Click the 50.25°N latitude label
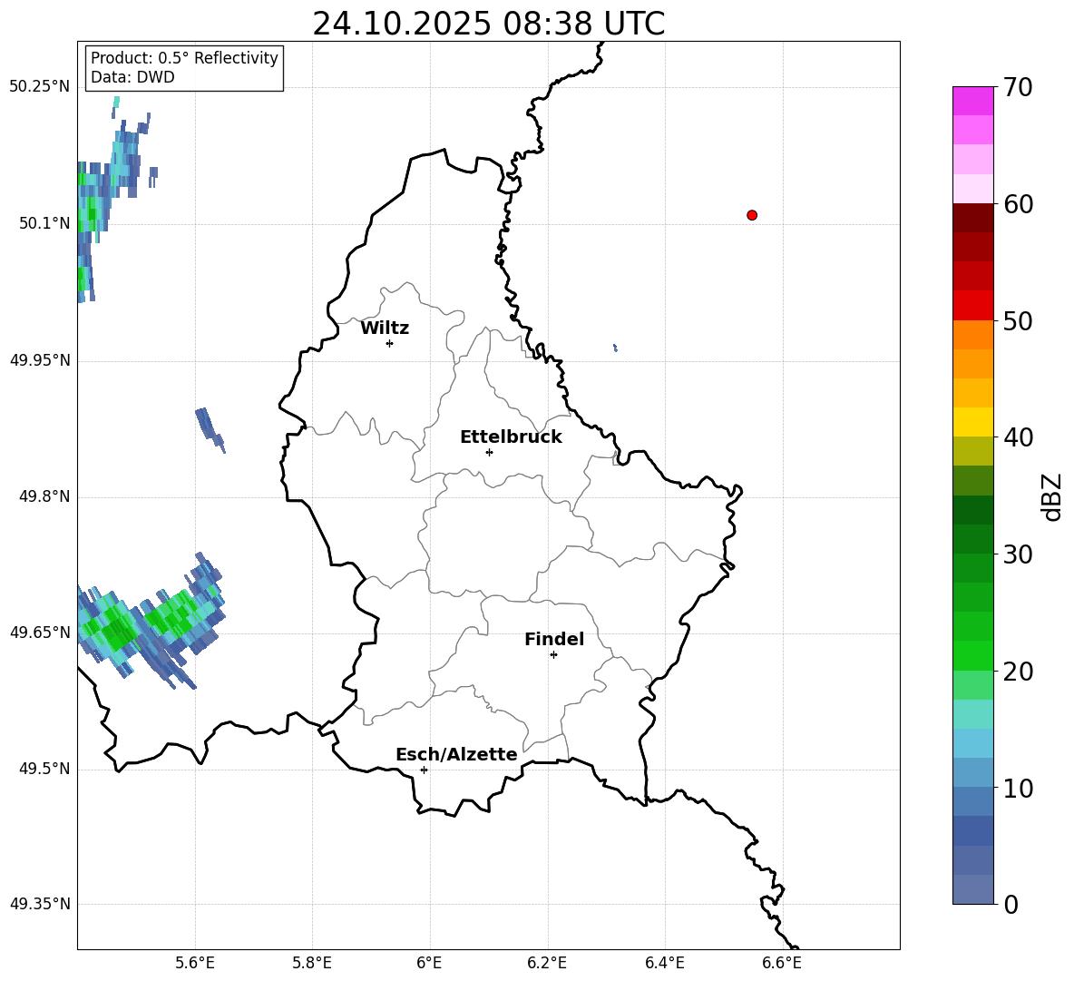This screenshot has height=981, width=1074. [x=40, y=87]
